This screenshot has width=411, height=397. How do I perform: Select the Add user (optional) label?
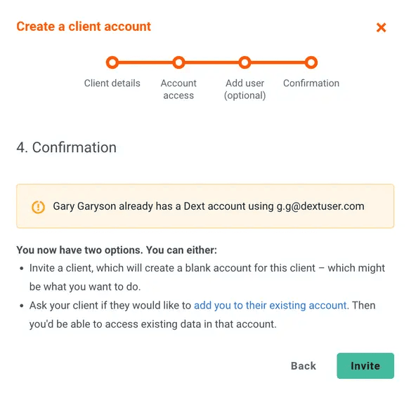point(244,89)
